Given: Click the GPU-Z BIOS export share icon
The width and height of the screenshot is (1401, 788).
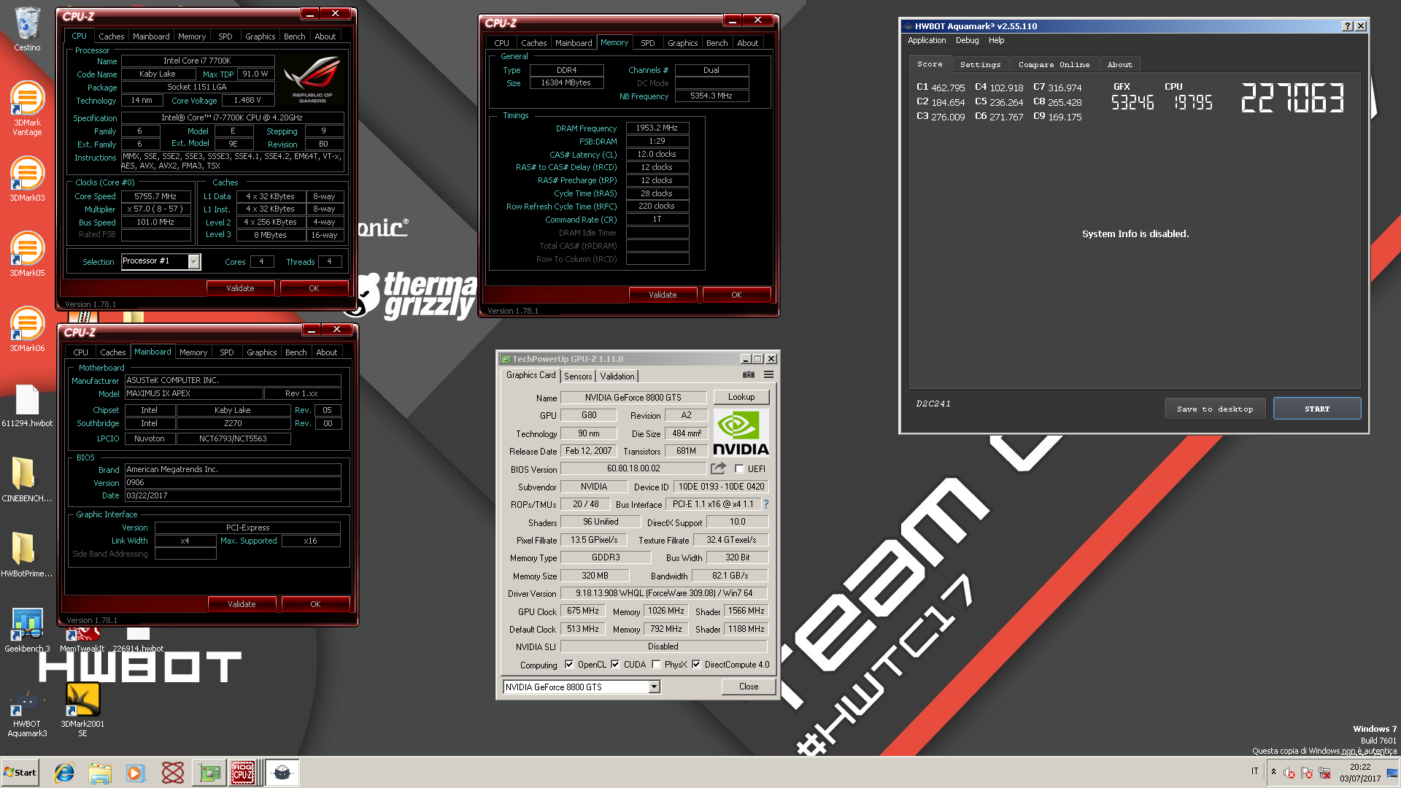Looking at the screenshot, I should pyautogui.click(x=719, y=468).
